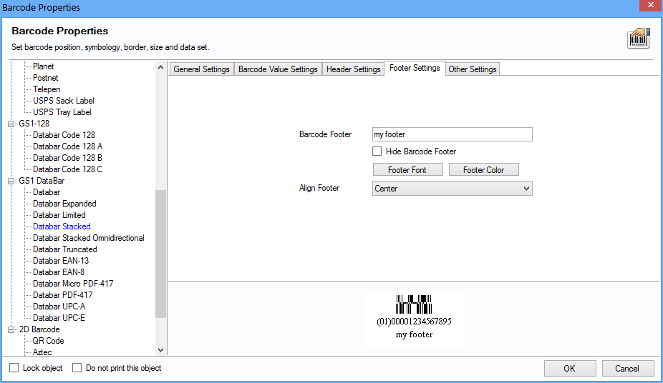Choose Databar Stacked Omnidirectional
Screen dimensions: 663x383
88,238
